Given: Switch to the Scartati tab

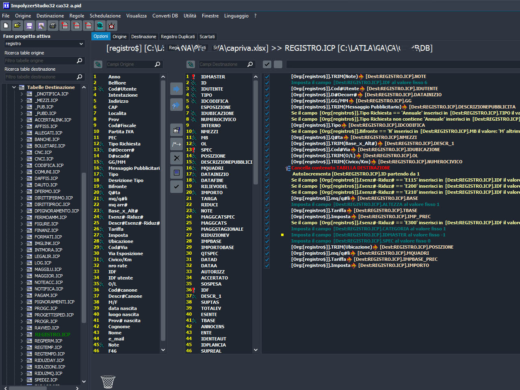Looking at the screenshot, I should click(207, 37).
